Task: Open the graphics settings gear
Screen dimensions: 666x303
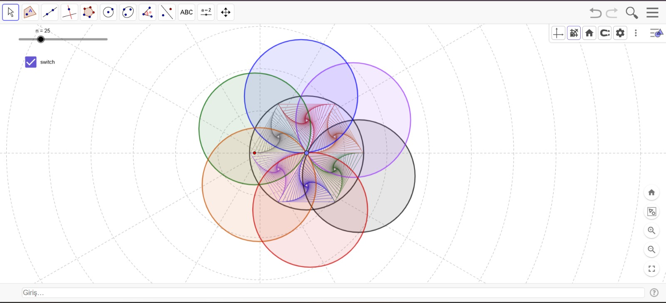Action: pos(620,33)
